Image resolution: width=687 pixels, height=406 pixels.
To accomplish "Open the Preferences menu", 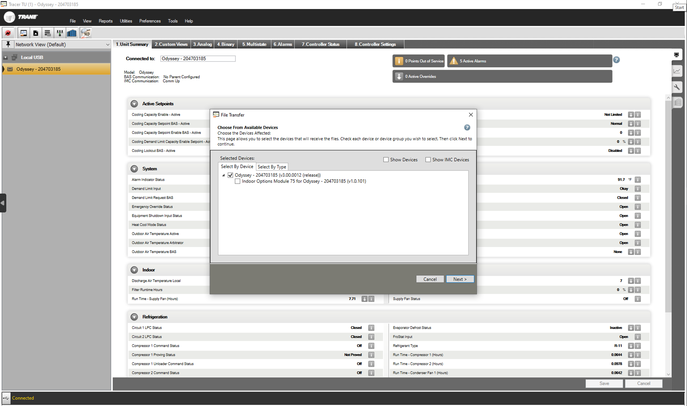I will pyautogui.click(x=150, y=21).
